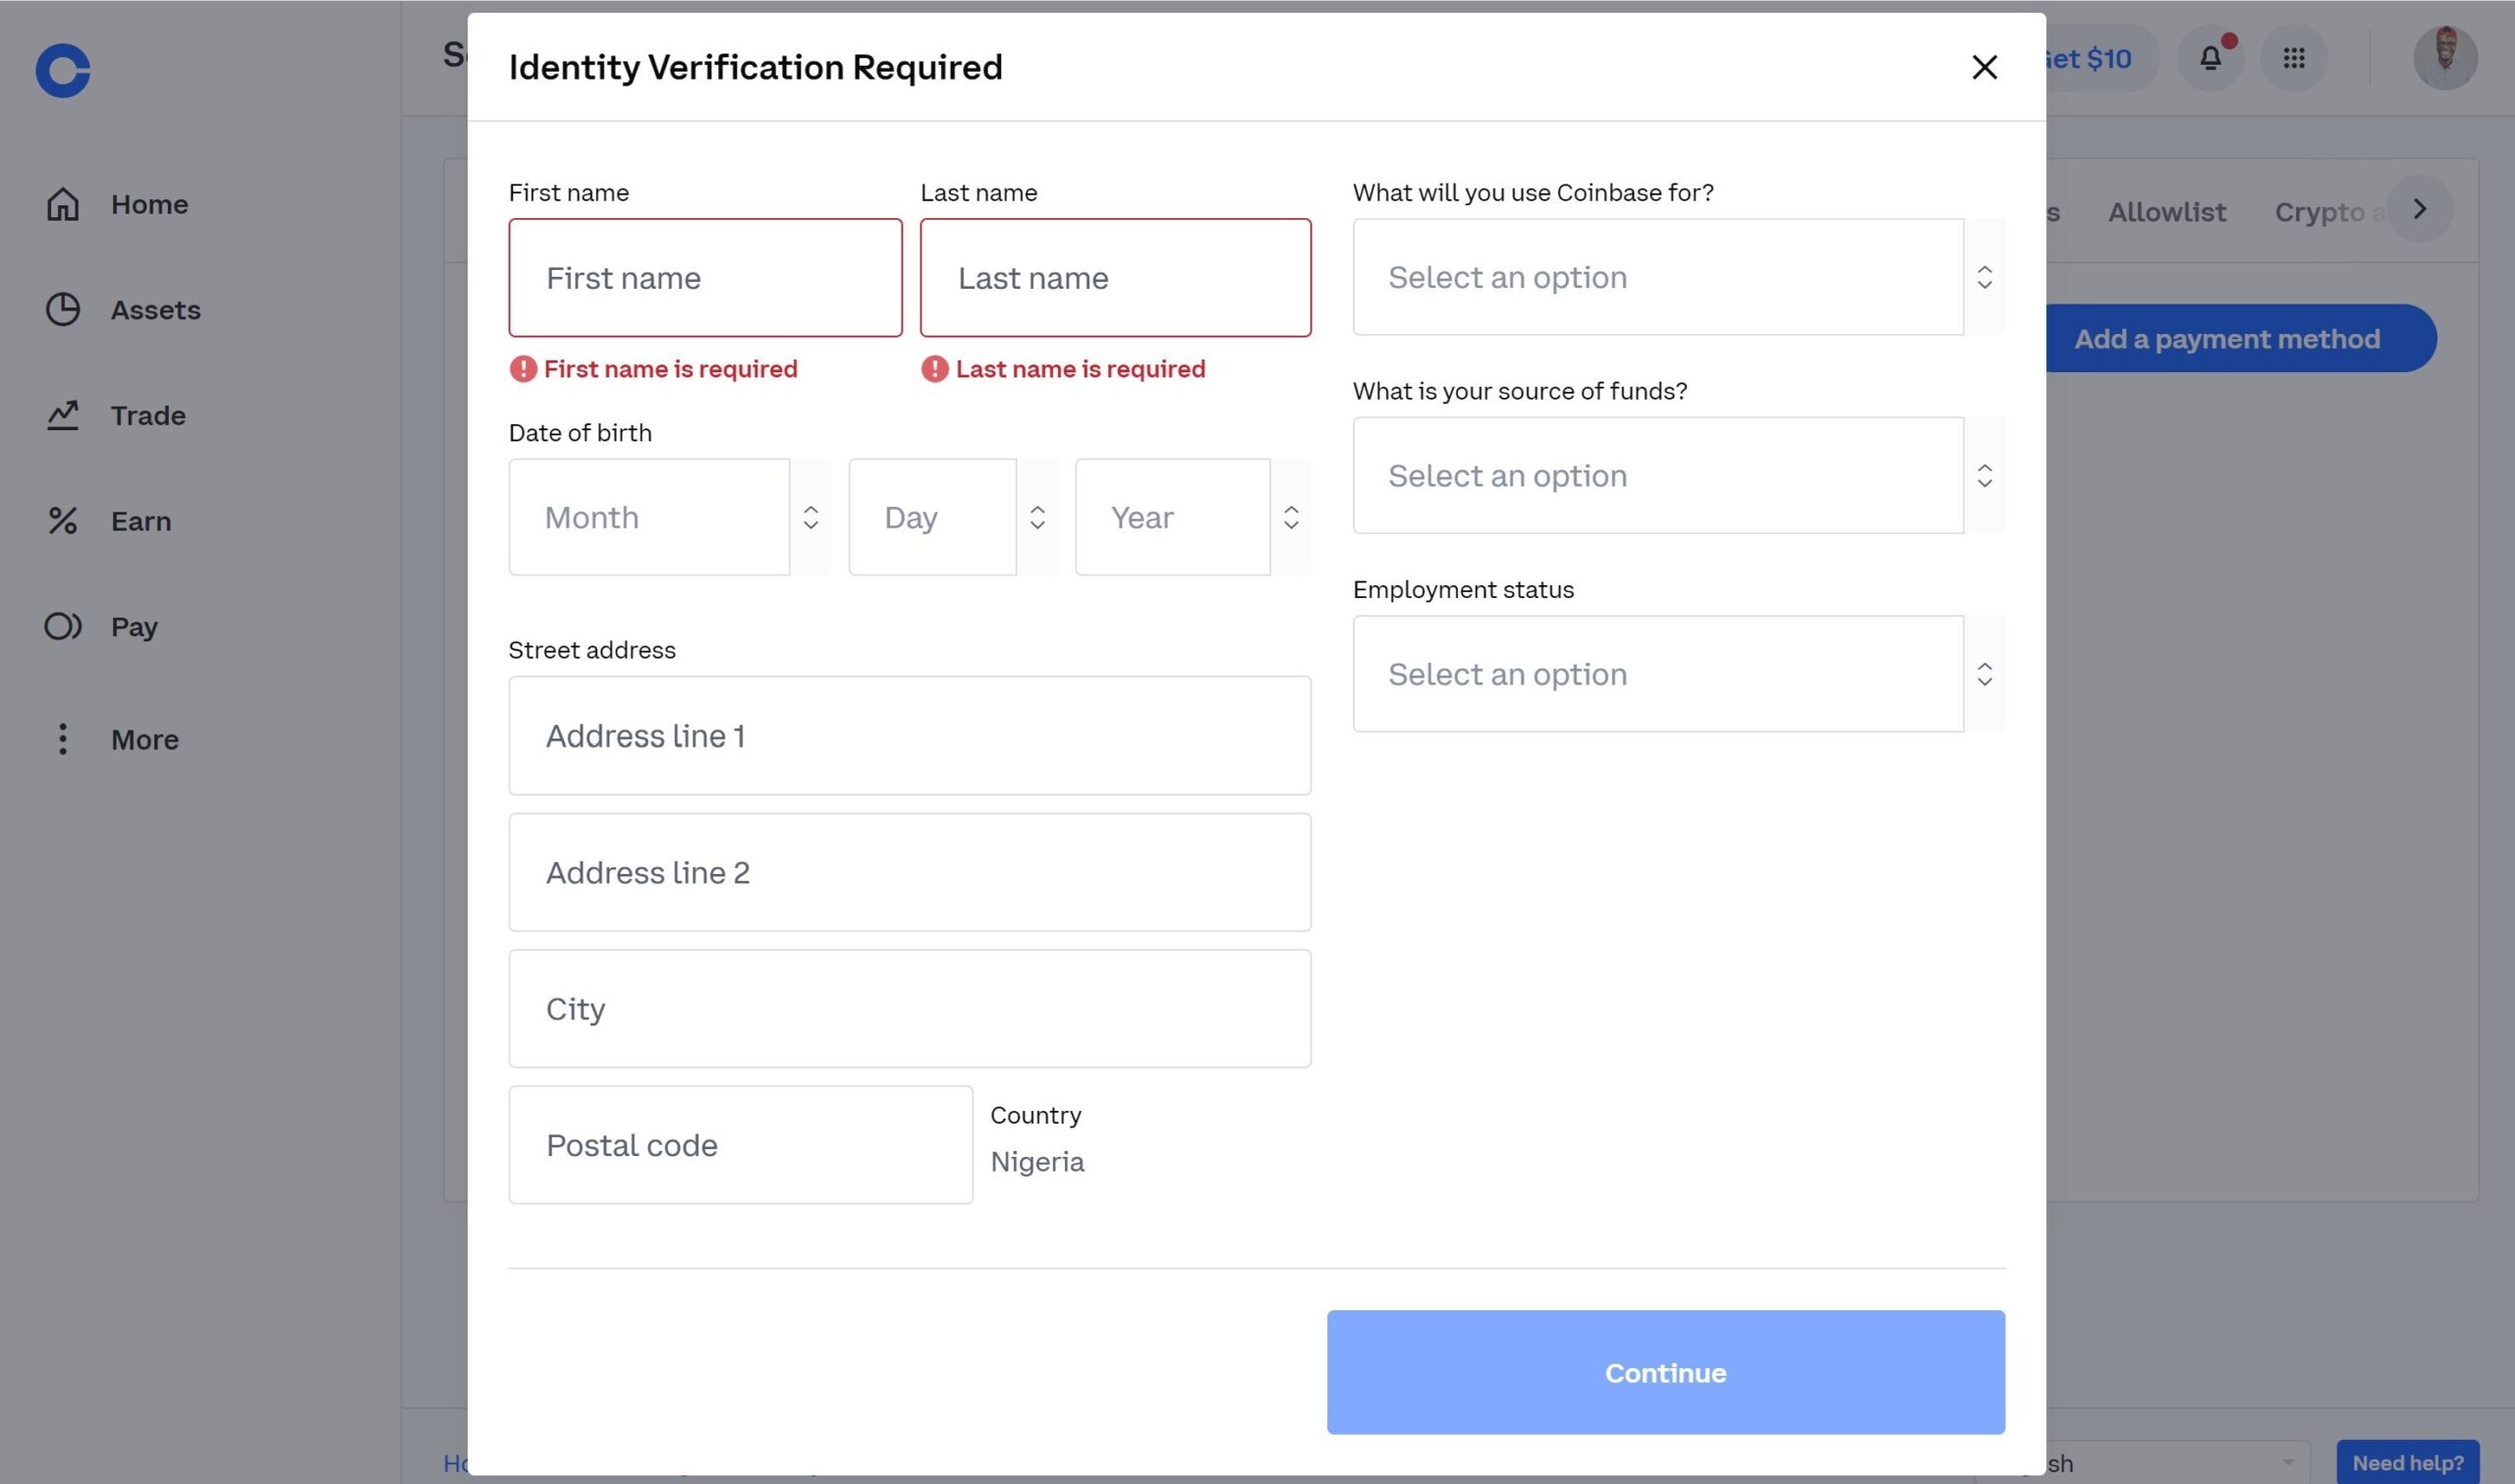
Task: Click the Date of birth label
Action: 580,433
